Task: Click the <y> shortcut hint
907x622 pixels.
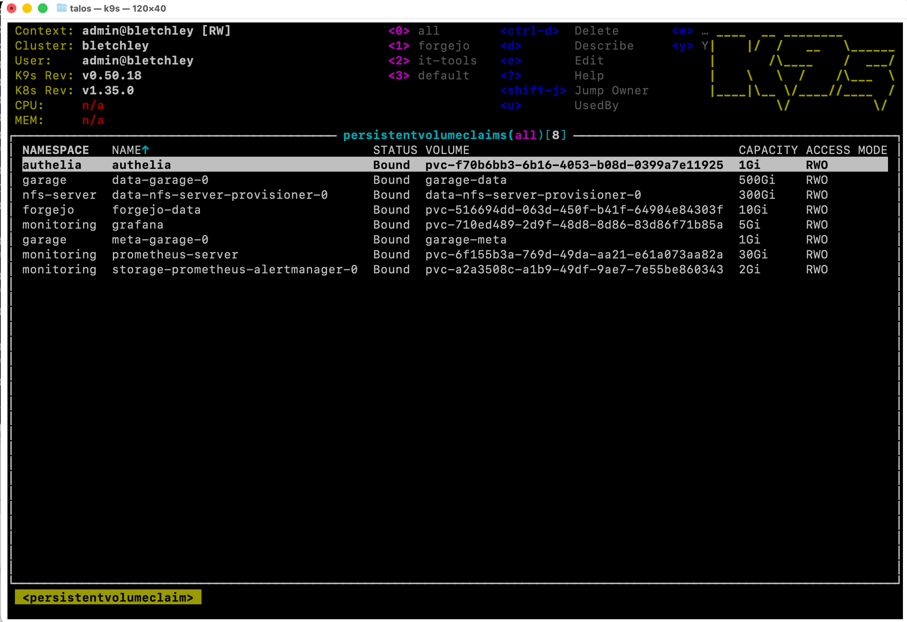Action: coord(690,46)
